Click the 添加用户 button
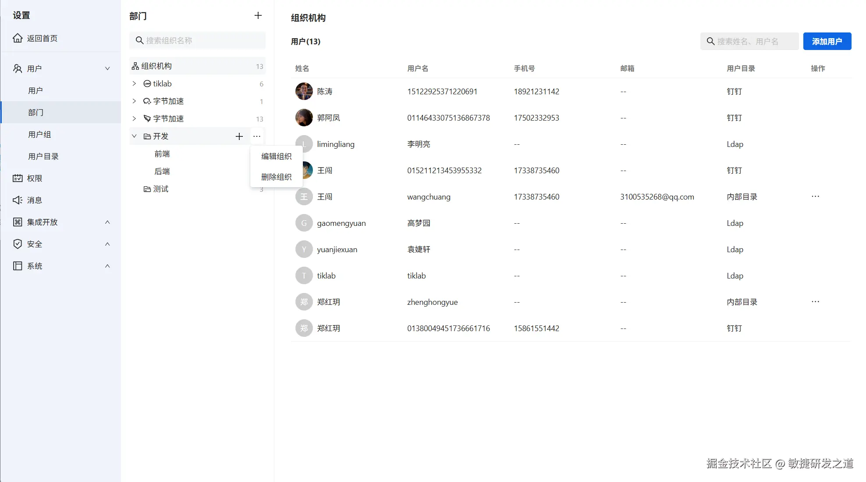Image resolution: width=866 pixels, height=482 pixels. [827, 41]
